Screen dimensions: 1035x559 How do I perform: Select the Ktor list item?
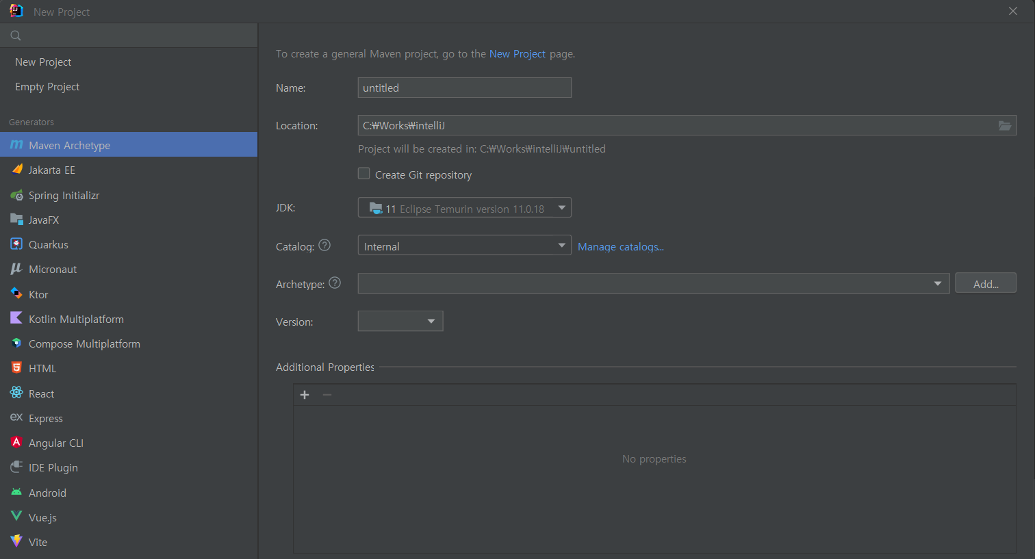129,294
